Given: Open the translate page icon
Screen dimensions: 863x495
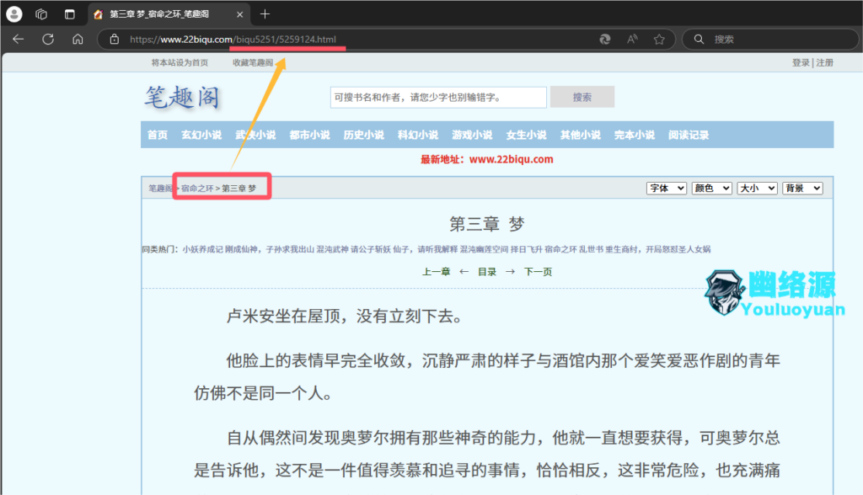Looking at the screenshot, I should [x=604, y=39].
